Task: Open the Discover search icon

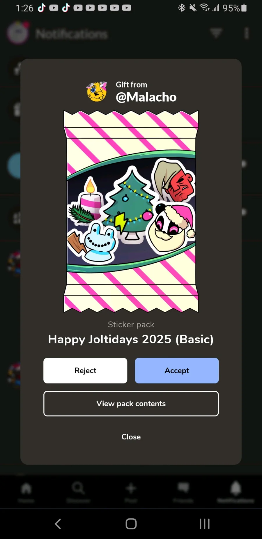Action: 78,488
